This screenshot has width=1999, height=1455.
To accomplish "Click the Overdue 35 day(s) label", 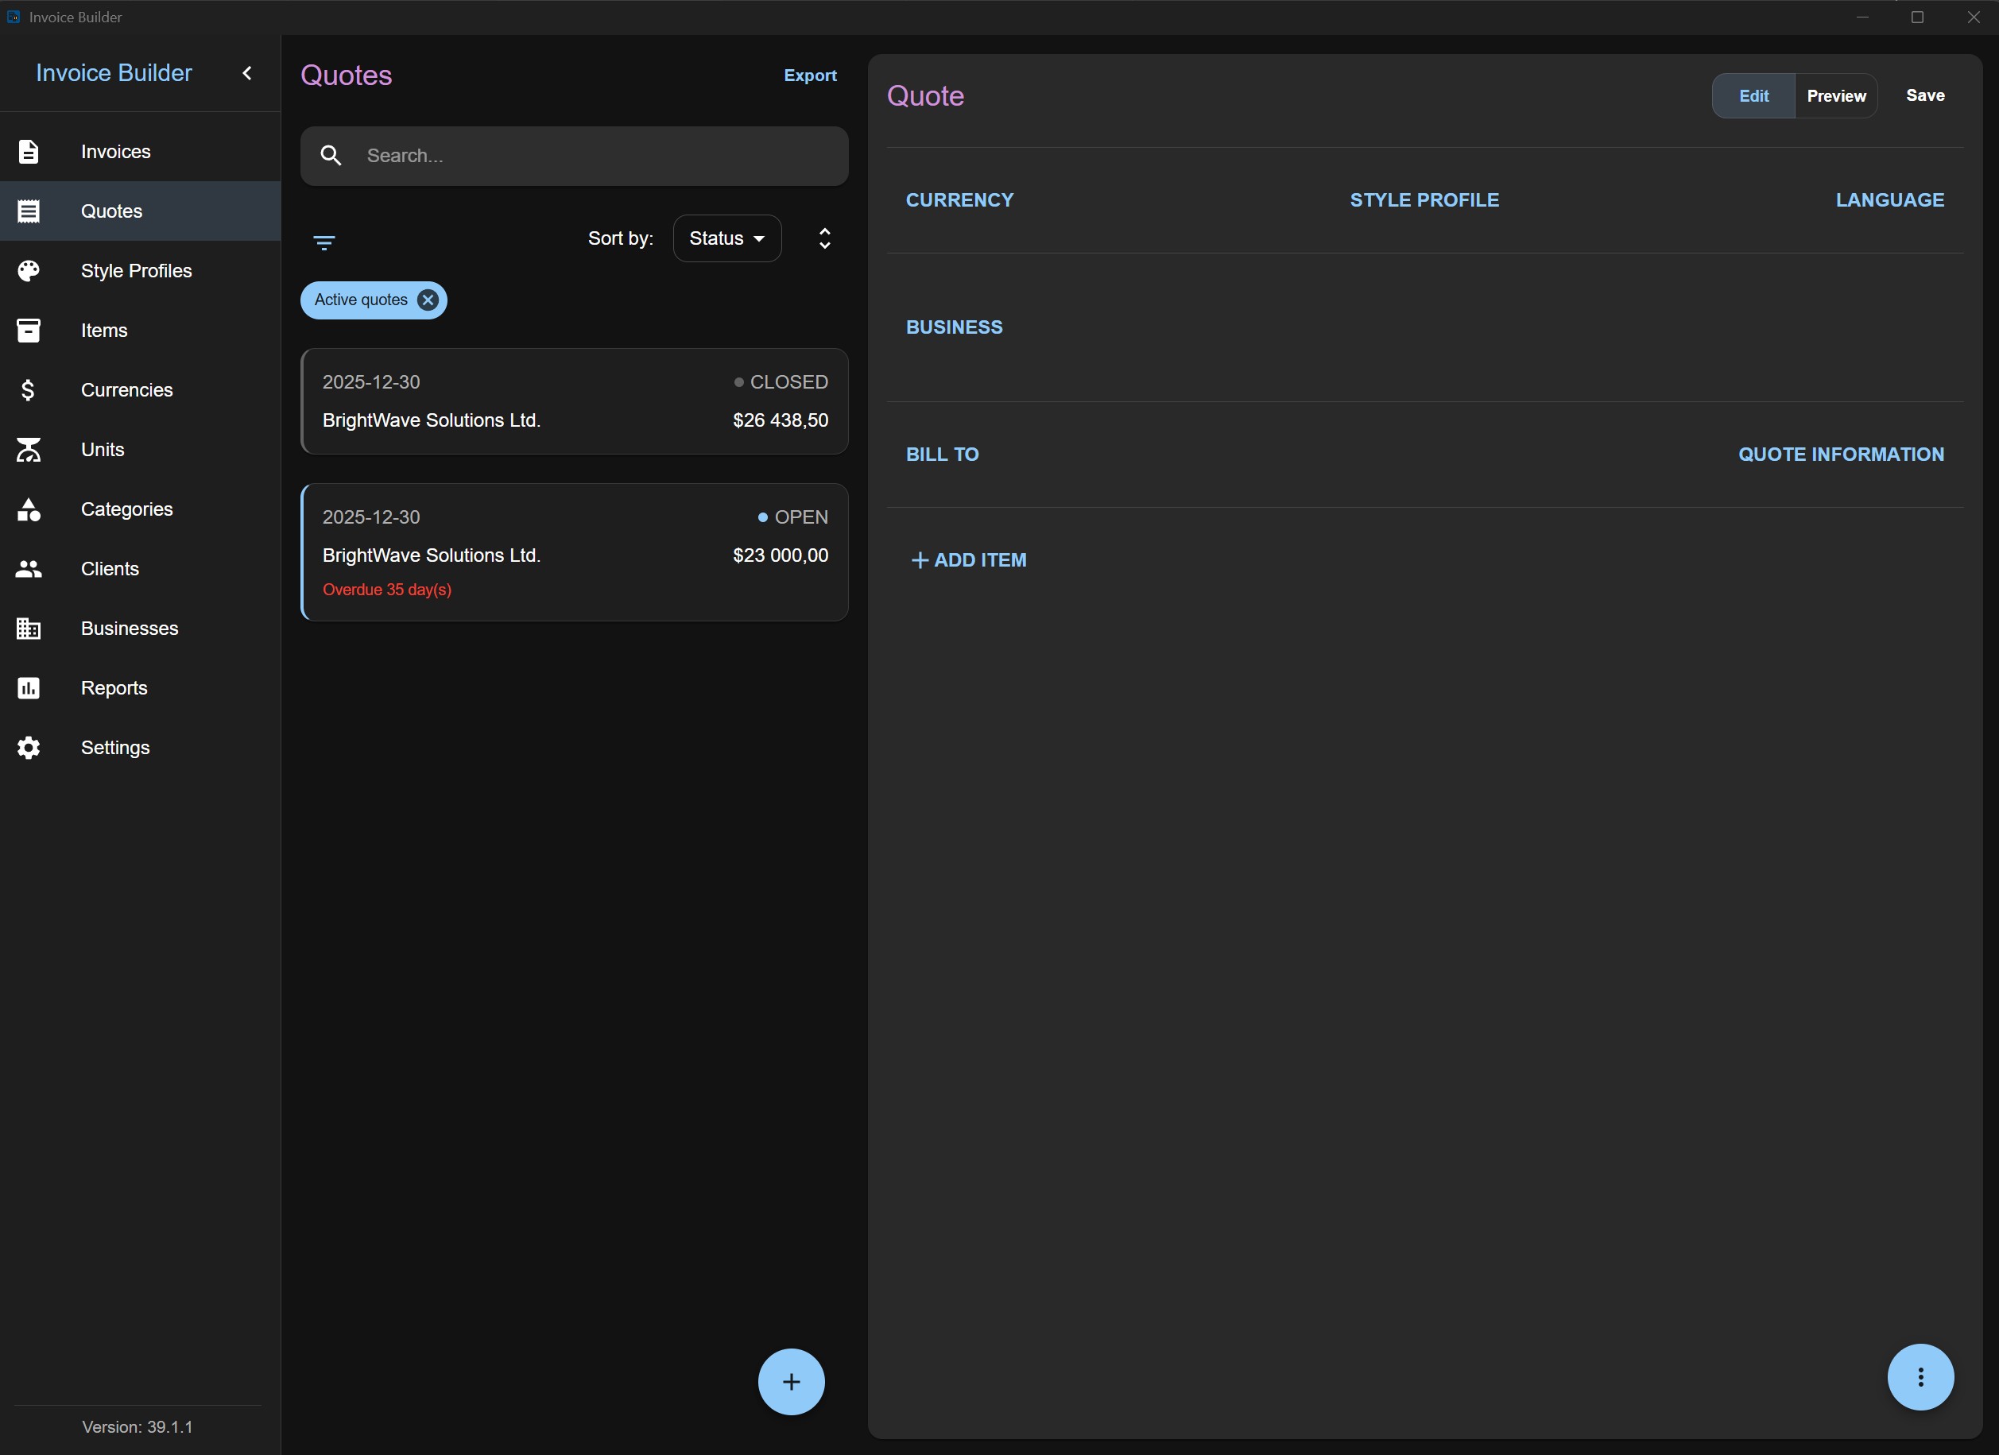I will pyautogui.click(x=387, y=590).
